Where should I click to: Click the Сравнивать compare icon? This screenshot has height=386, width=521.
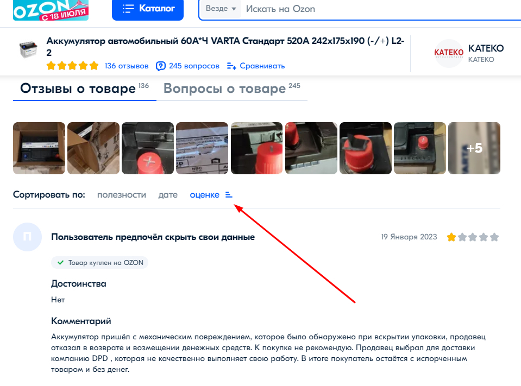pos(231,66)
